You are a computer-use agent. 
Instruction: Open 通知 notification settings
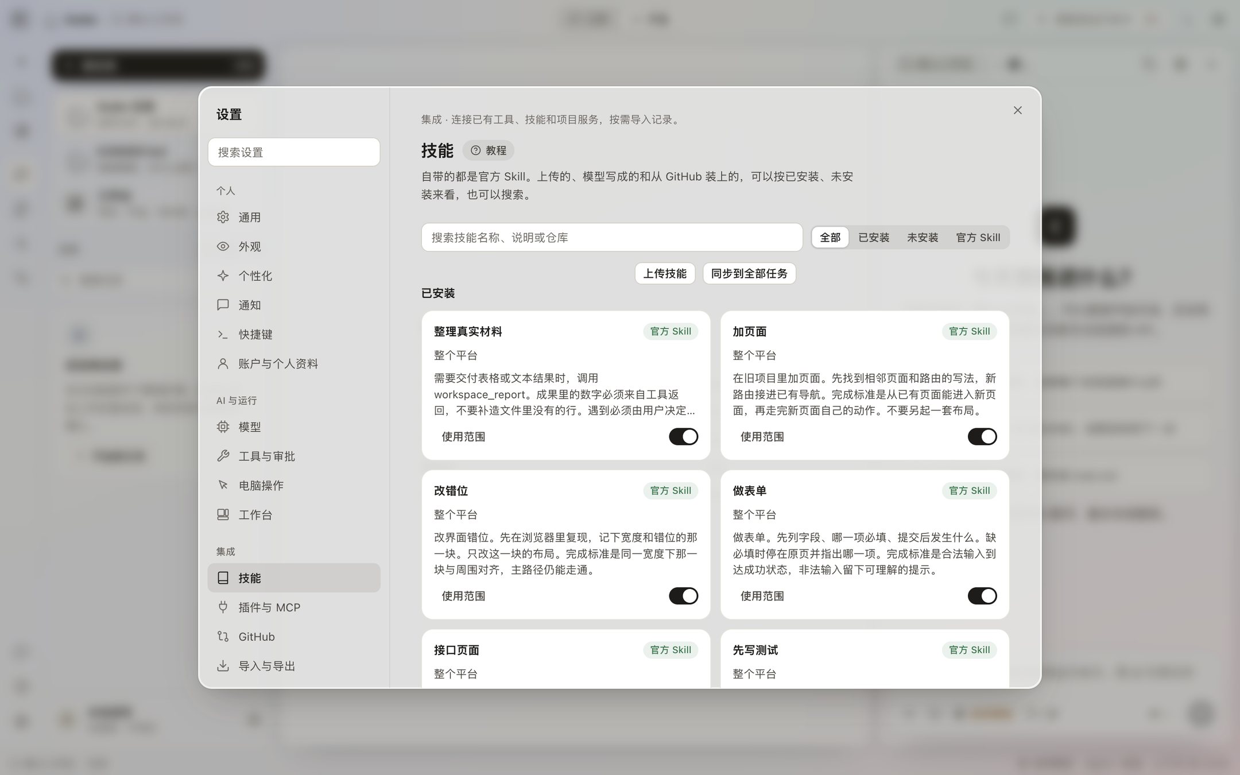pos(293,305)
